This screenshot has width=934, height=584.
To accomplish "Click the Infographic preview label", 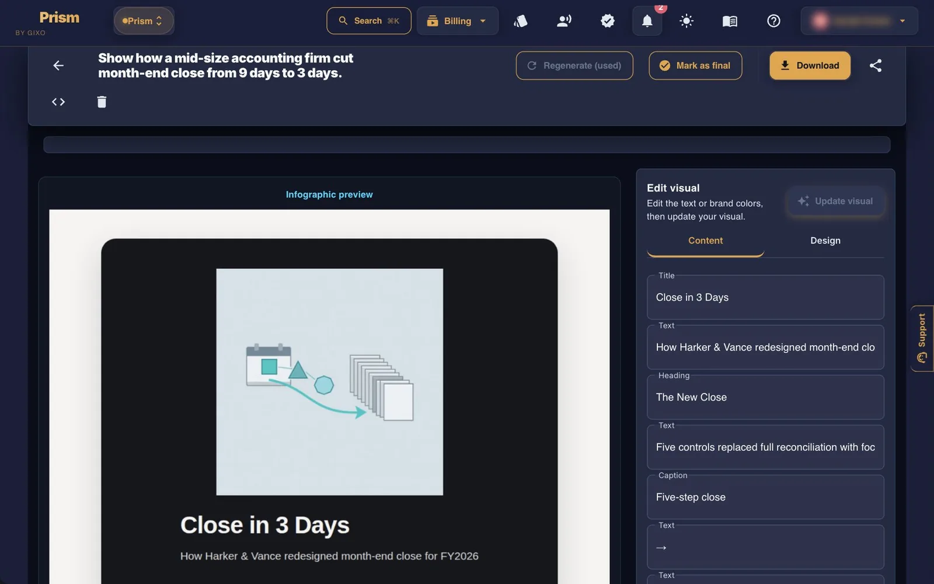I will (329, 194).
